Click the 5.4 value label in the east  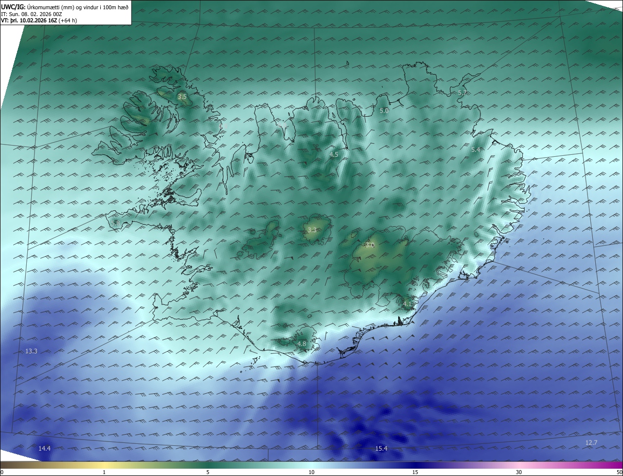pyautogui.click(x=476, y=150)
